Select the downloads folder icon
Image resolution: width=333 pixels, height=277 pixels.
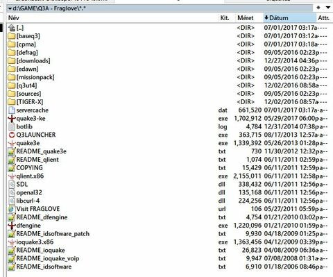point(12,61)
